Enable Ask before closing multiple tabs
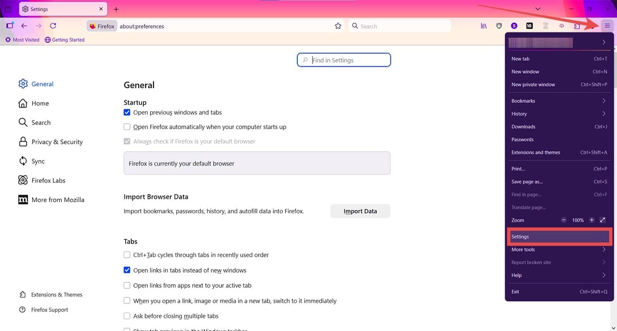The width and height of the screenshot is (617, 331). click(127, 316)
